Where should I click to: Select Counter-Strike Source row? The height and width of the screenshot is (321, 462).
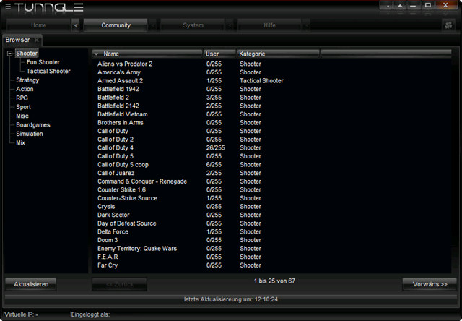271,198
